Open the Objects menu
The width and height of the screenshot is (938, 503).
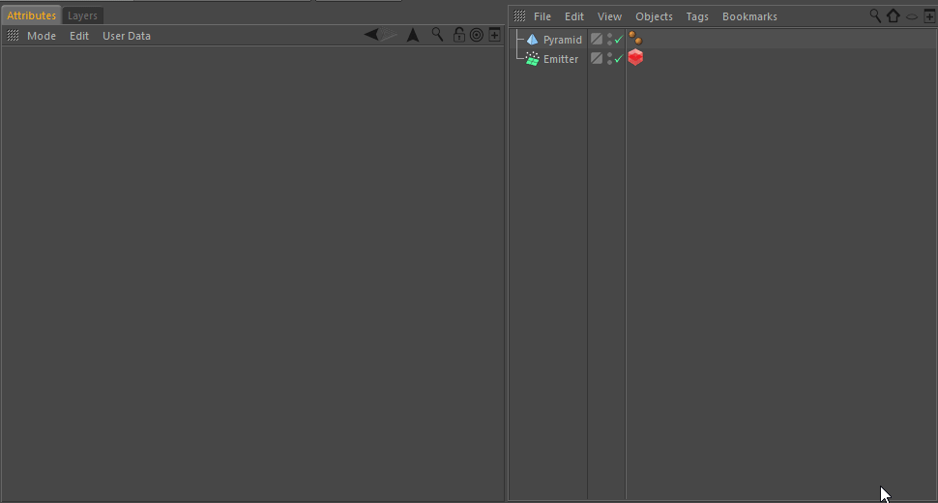click(x=654, y=16)
